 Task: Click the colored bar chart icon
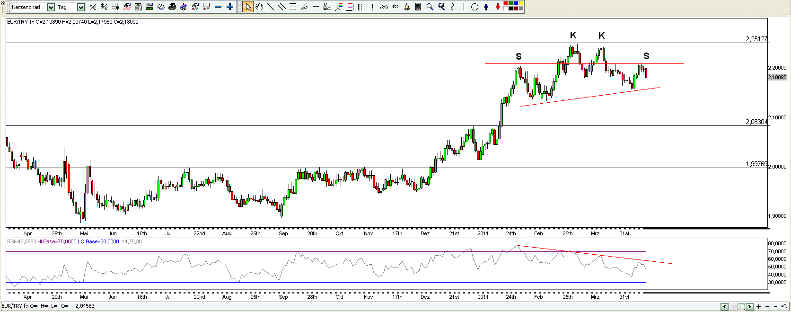138,7
